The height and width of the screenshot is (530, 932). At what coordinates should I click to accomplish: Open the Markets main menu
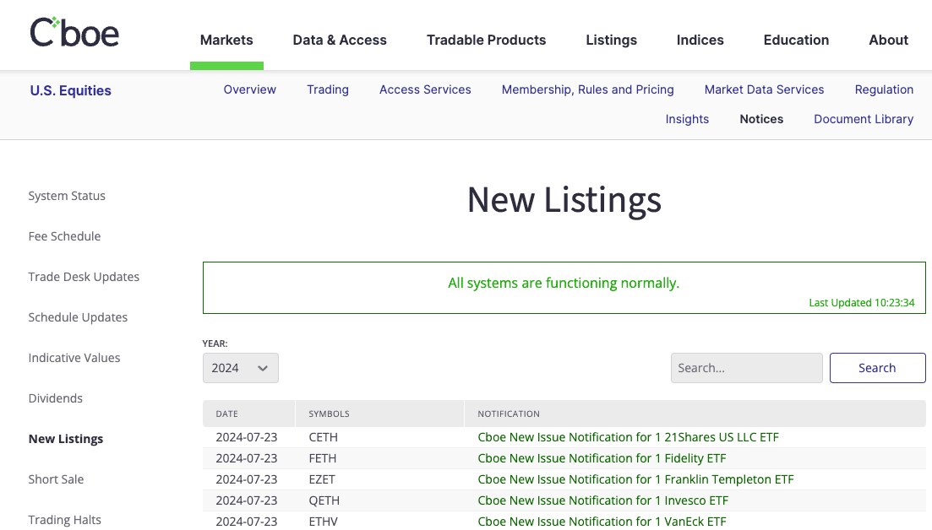(226, 40)
